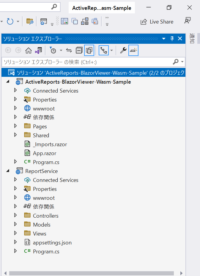Collapse the ReportService project node
The image size is (200, 276).
click(8, 171)
